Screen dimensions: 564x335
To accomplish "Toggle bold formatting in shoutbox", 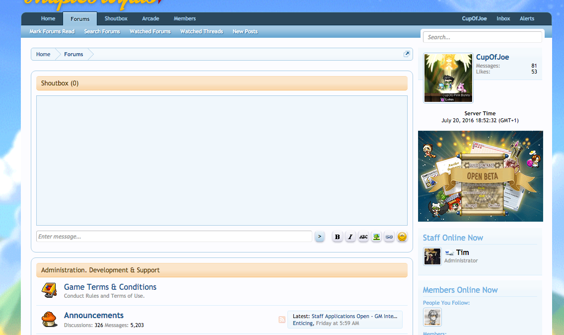I will 338,237.
